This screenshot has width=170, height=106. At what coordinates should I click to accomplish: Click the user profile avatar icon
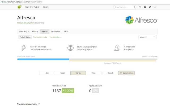[x=155, y=7]
